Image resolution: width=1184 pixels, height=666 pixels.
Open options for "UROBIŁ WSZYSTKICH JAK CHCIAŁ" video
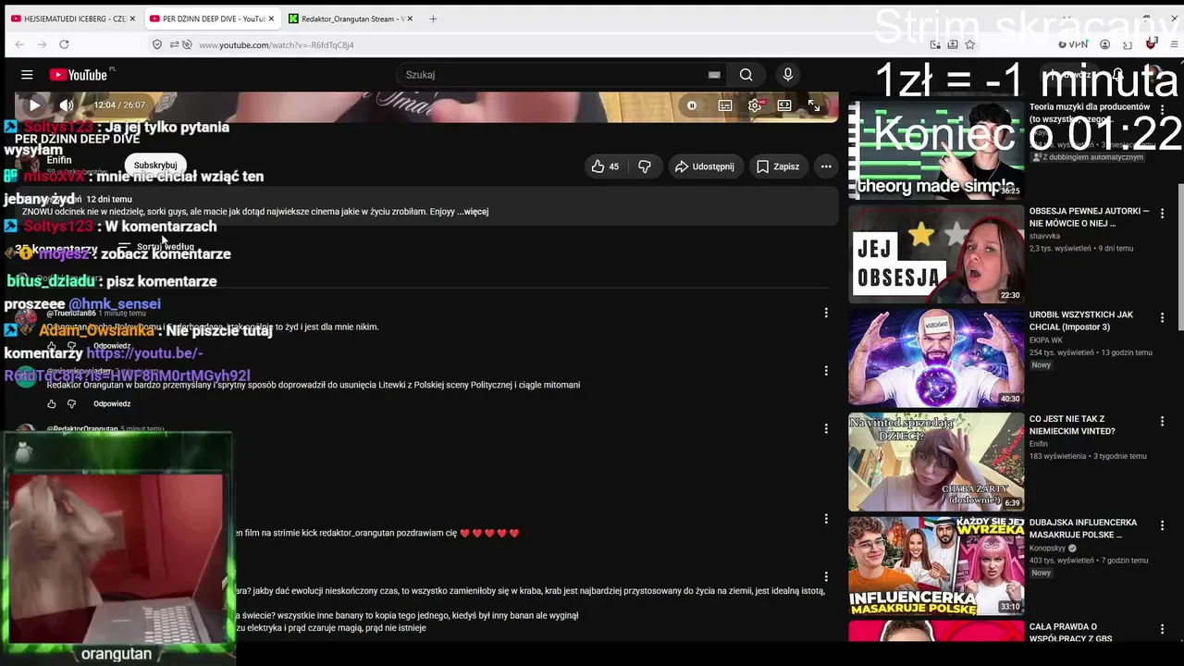[x=1163, y=316]
